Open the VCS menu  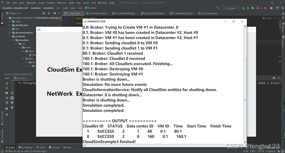click(94, 3)
